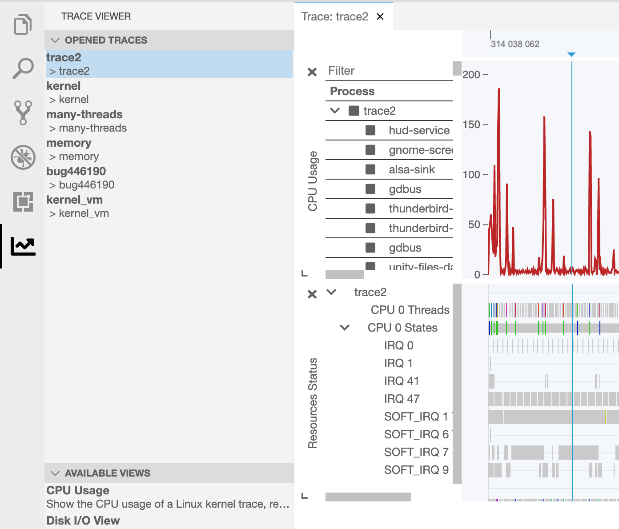Screen dimensions: 619x529
Task: Toggle the checkbox for hud-service process
Action: (371, 130)
